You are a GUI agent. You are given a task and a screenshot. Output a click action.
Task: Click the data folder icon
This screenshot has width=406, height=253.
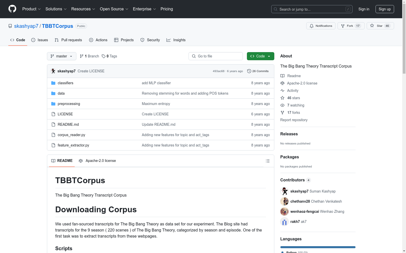[x=53, y=93]
